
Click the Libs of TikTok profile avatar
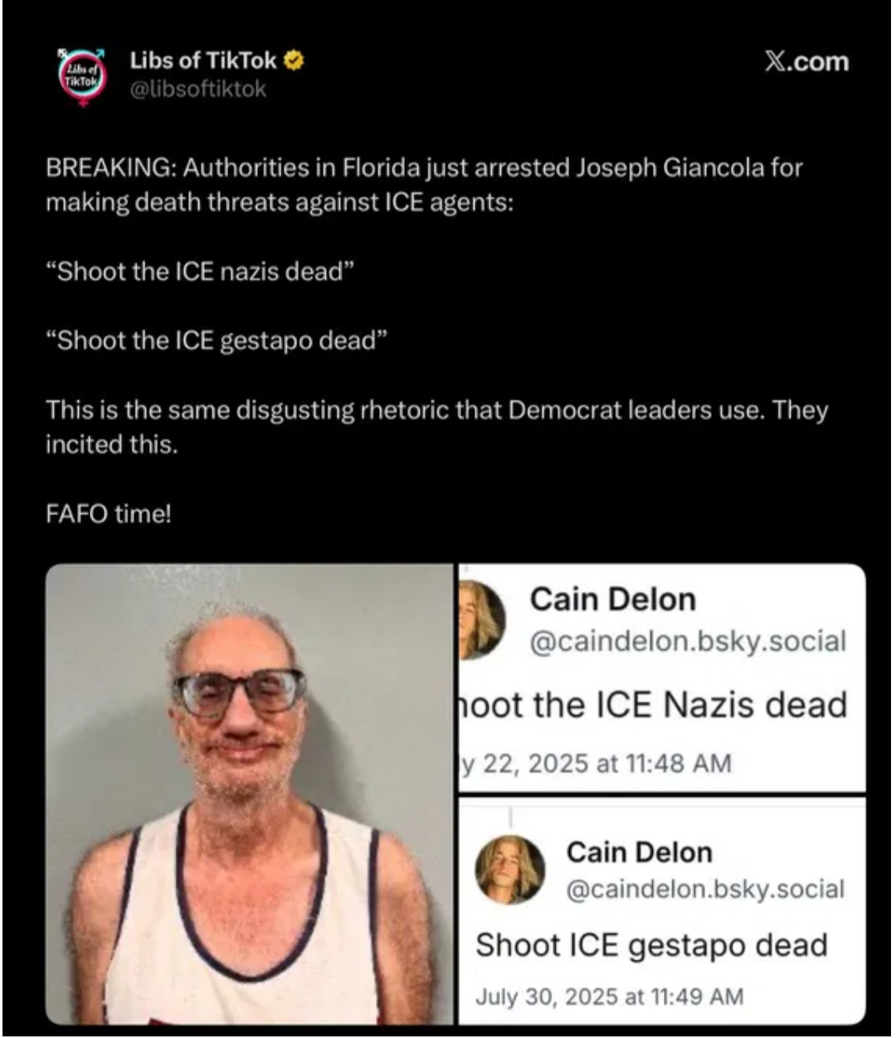pos(81,76)
